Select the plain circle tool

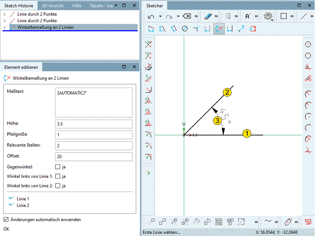tap(308, 55)
